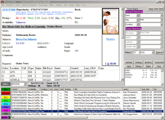Click the offers list right scroll arrow
Image resolution: width=165 pixels, height=120 pixels.
[162, 117]
